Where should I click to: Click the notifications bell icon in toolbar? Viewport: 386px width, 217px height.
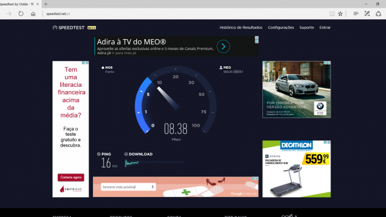click(x=378, y=14)
